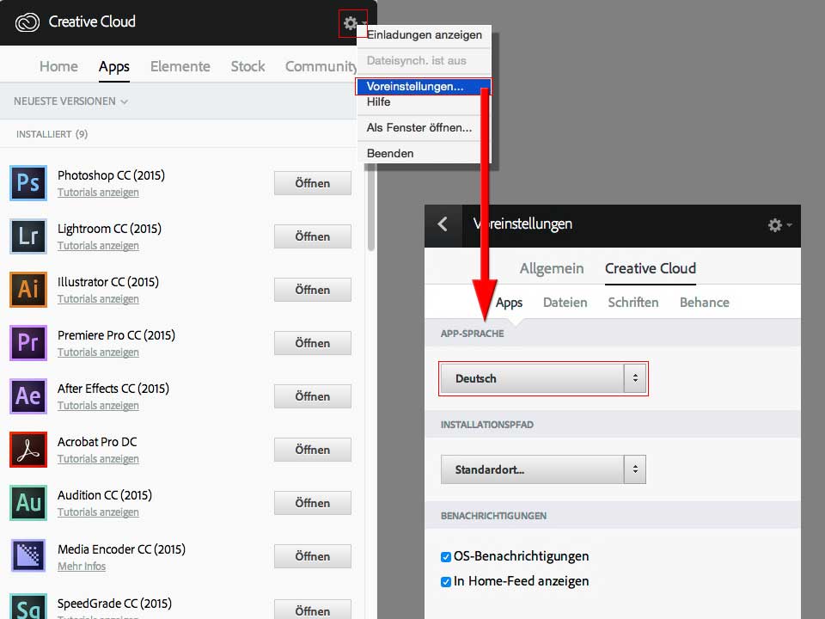
Task: Click the apps list vertical scrollbar
Action: [371, 208]
